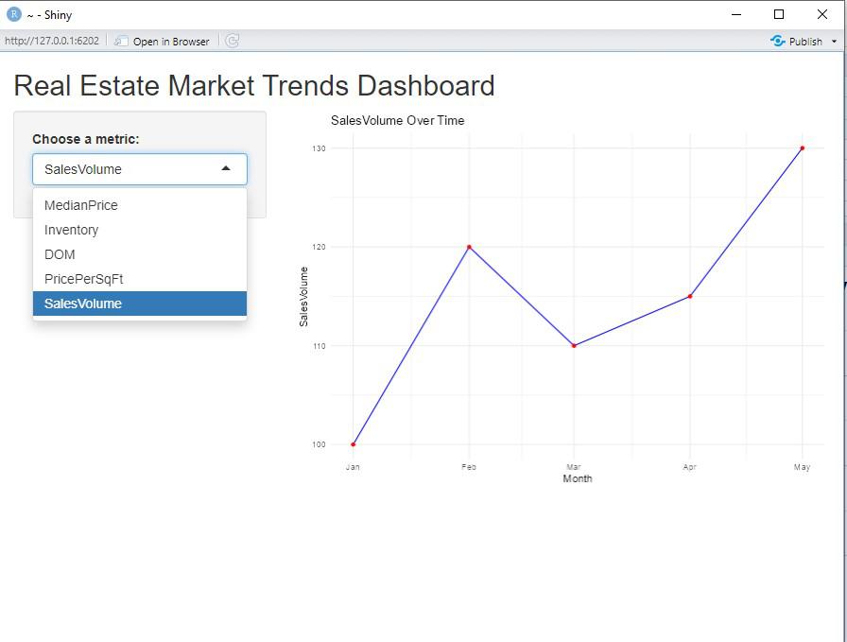Pick the DOM metric option
The image size is (847, 642).
(60, 254)
